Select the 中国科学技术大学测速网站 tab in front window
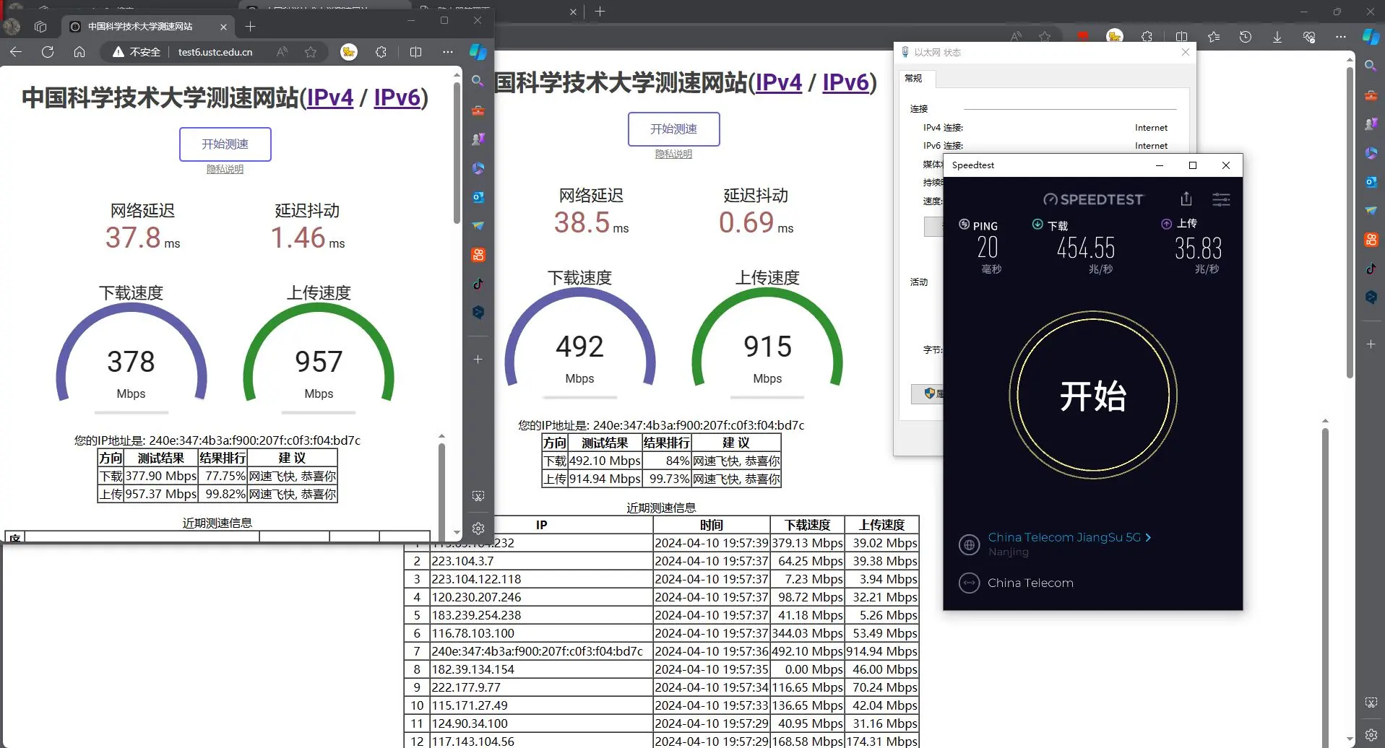 coord(141,27)
